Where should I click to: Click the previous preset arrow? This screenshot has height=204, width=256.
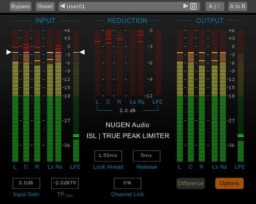tap(62, 6)
